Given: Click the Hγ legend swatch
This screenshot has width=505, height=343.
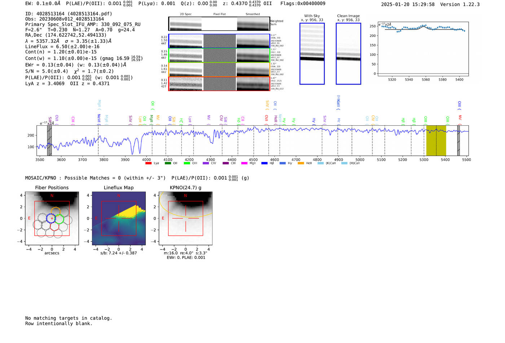Looking at the screenshot, I should coord(282,163).
